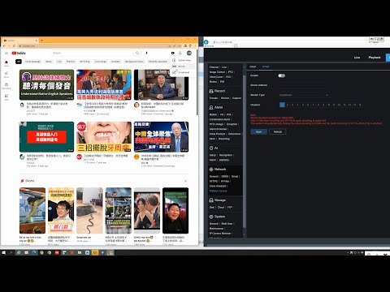Open the Windows Start menu
390x292 pixels.
[4, 252]
